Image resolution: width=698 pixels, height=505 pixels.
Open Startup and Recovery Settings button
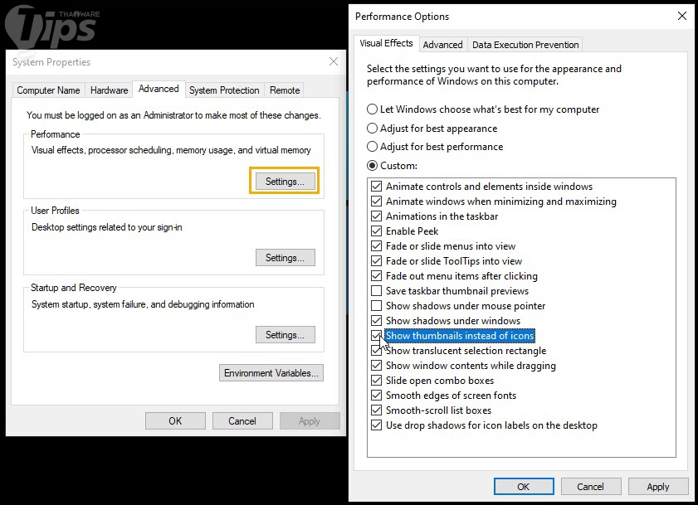[285, 334]
